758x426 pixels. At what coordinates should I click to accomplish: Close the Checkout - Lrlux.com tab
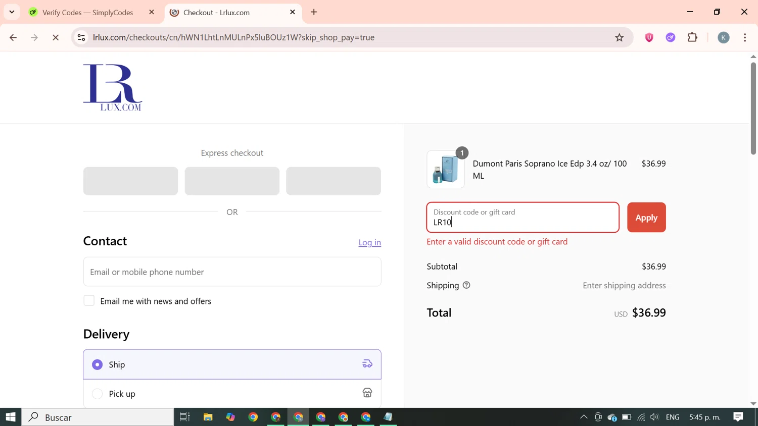[x=293, y=12]
